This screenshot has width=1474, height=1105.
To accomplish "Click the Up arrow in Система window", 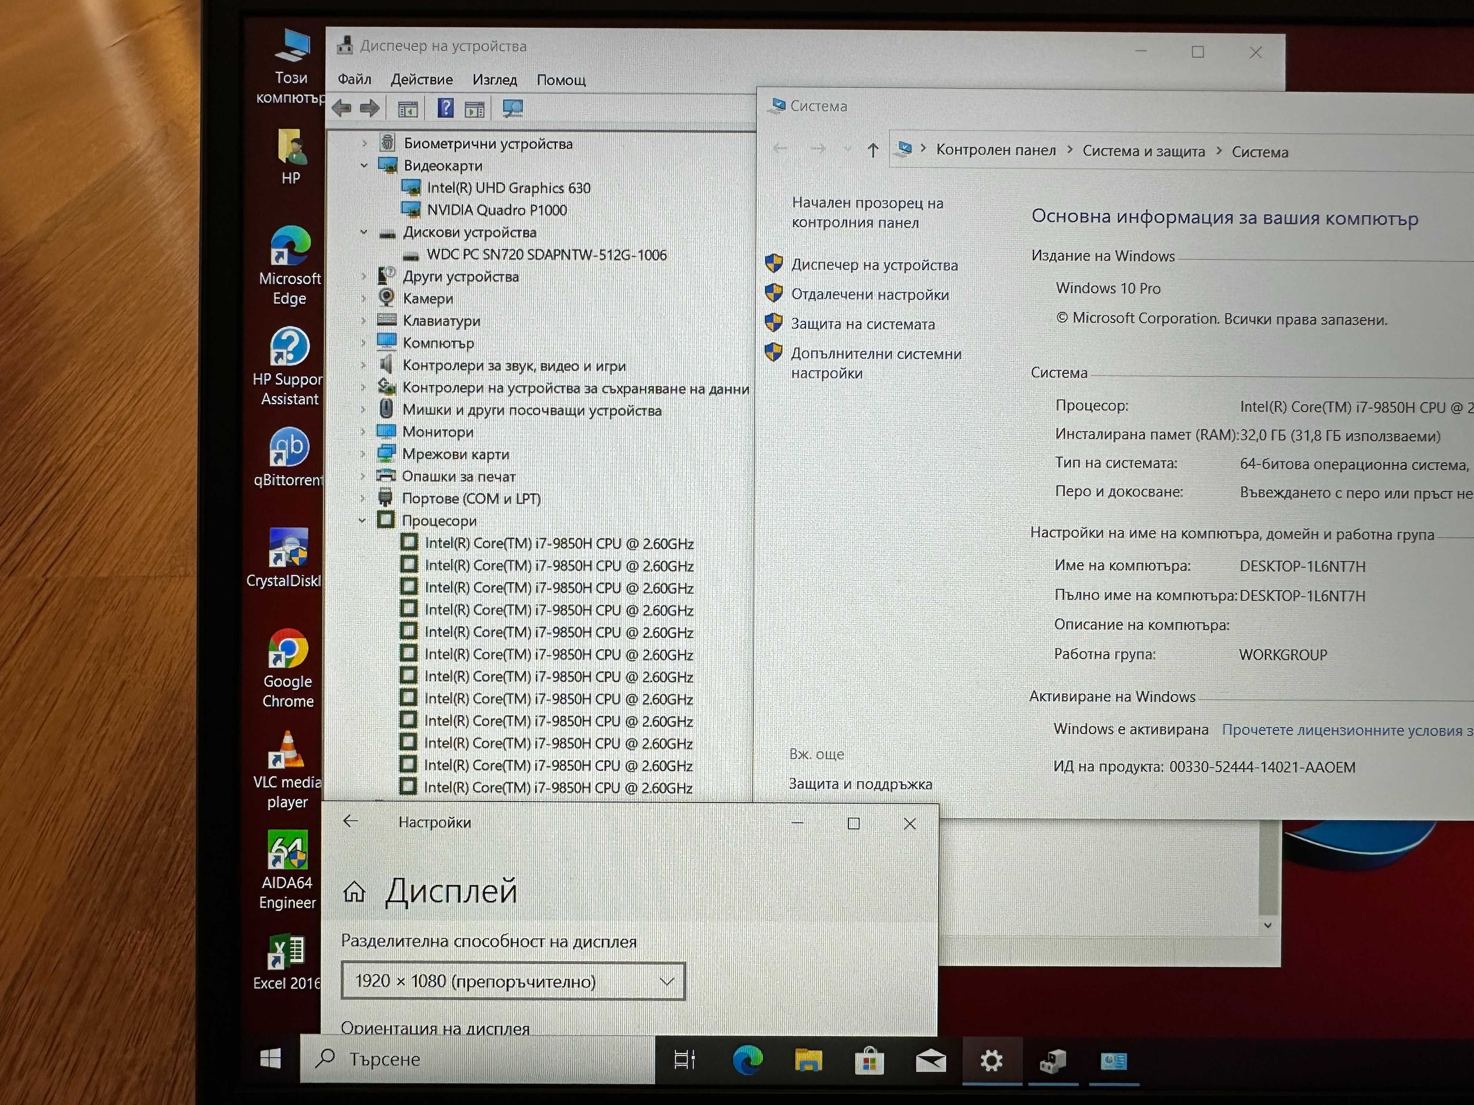I will click(873, 150).
